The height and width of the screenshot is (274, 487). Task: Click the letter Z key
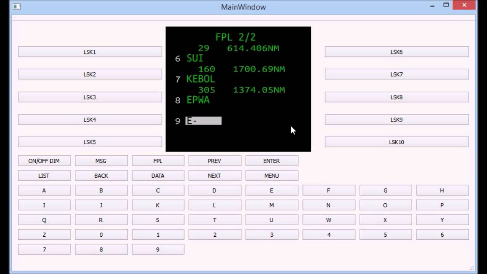pos(44,235)
